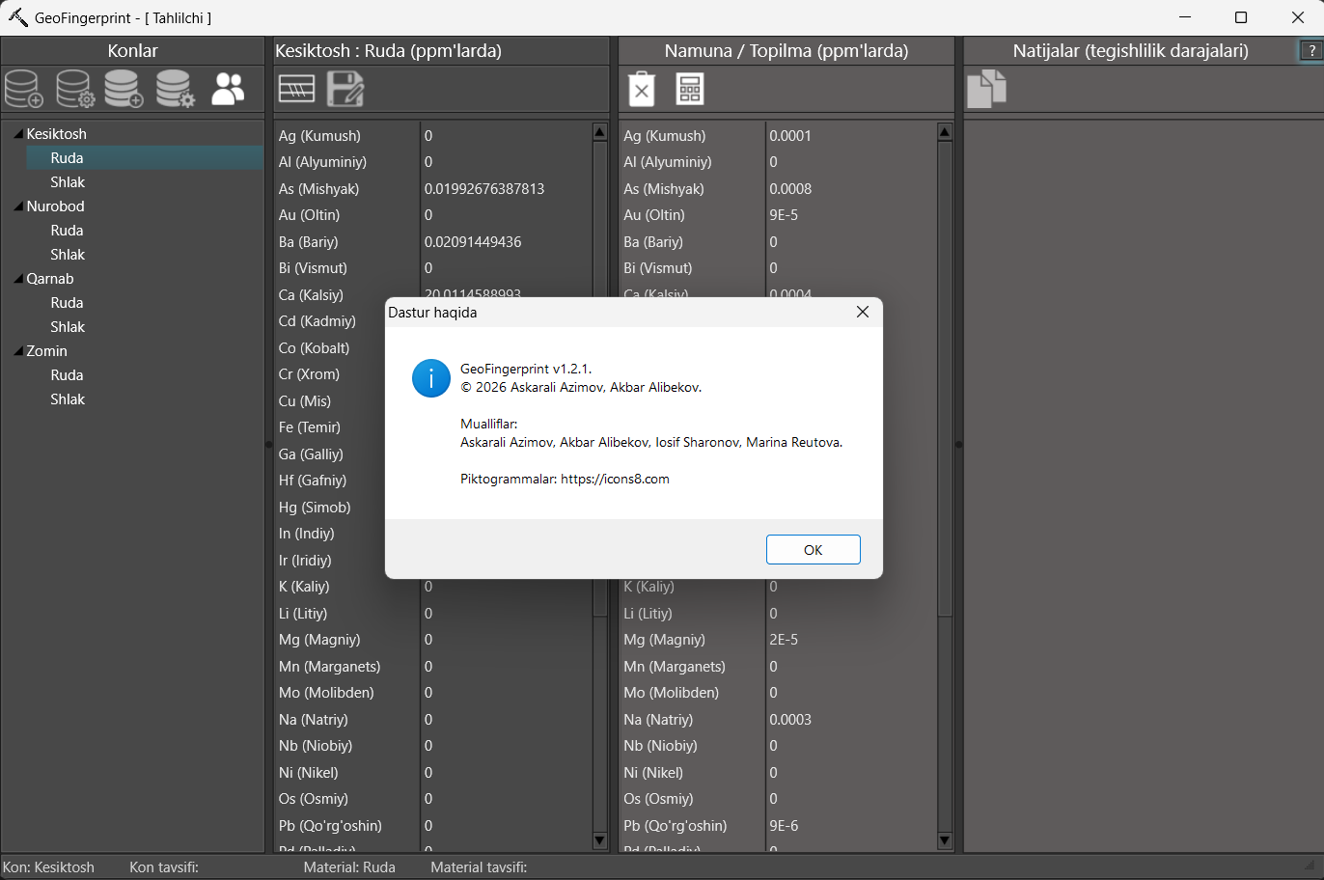Click the scroll-up arrow of the Ruda element list
1324x880 pixels.
click(x=600, y=132)
